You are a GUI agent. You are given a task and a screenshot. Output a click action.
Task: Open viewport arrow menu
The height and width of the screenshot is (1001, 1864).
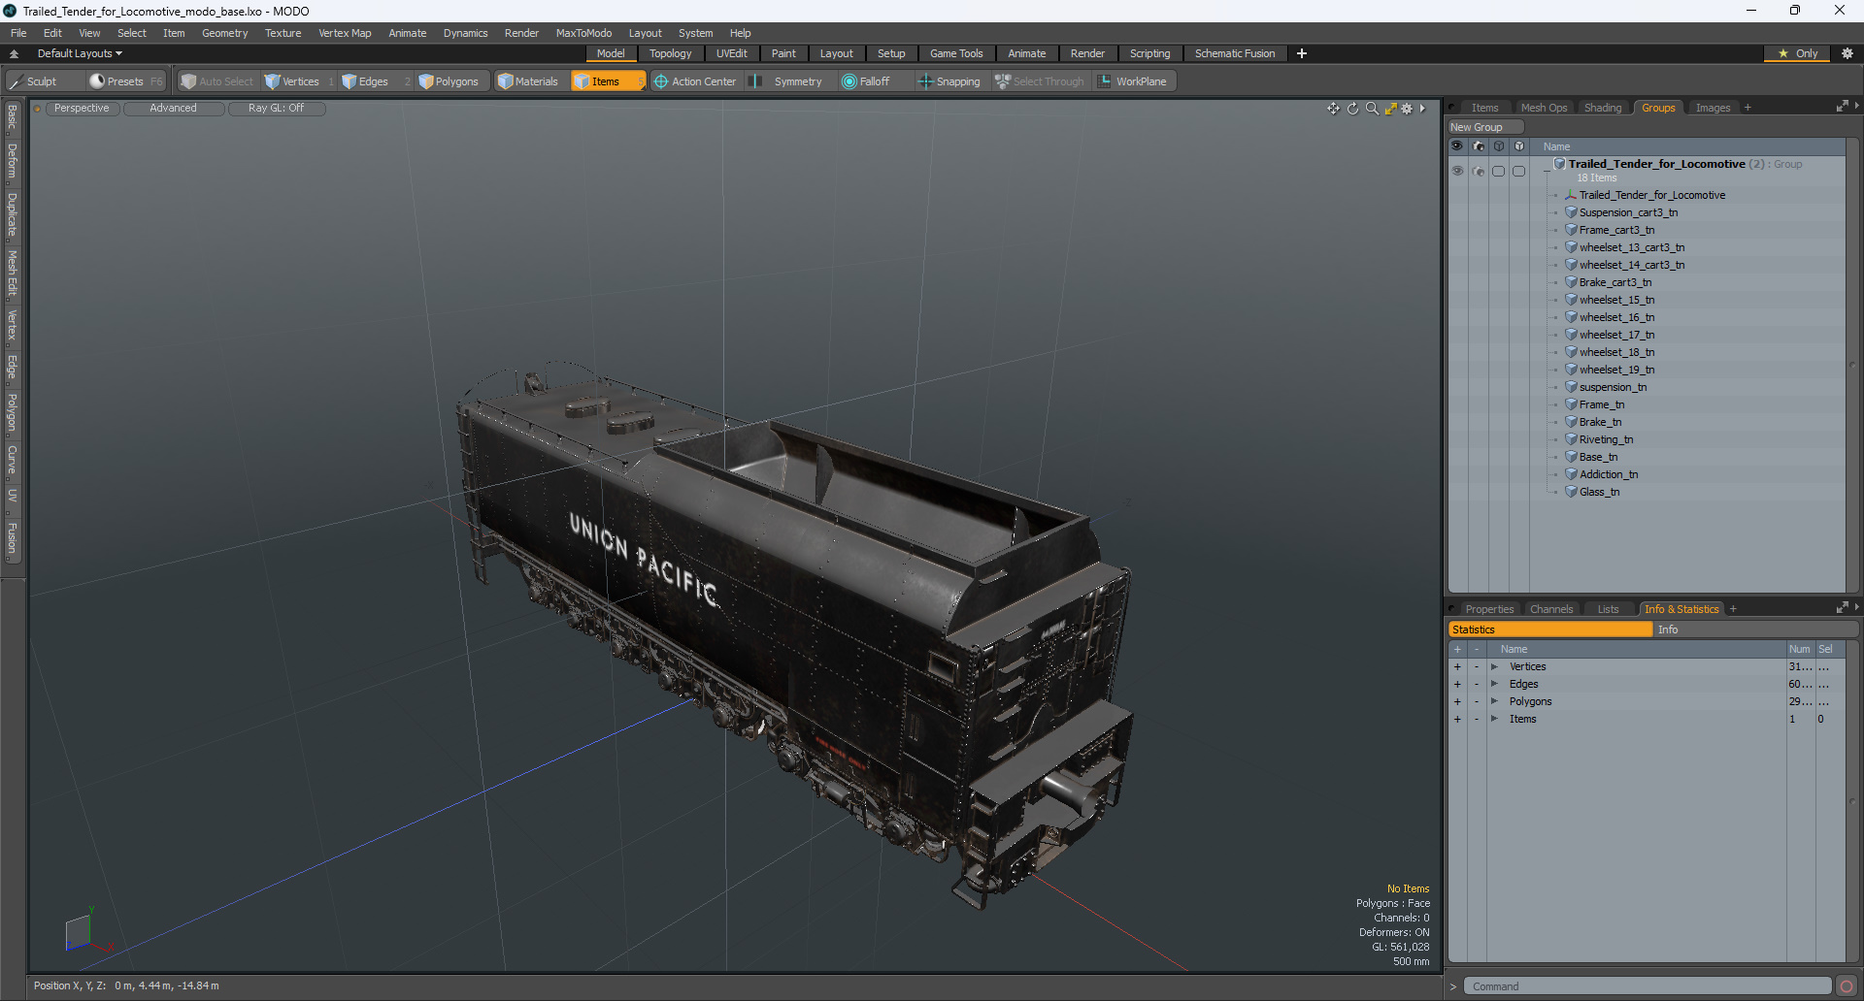[x=1422, y=109]
